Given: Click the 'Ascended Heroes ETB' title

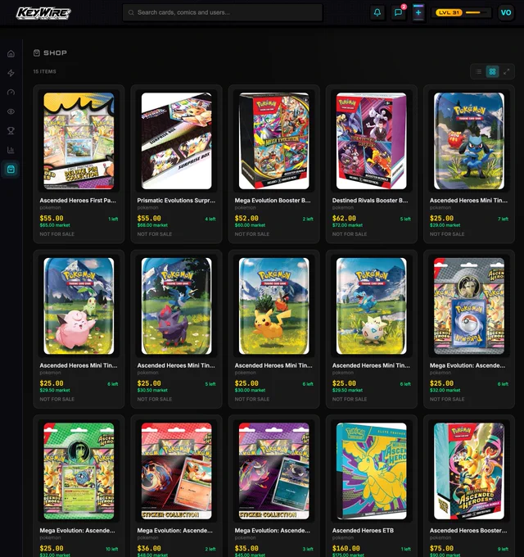Looking at the screenshot, I should [363, 530].
